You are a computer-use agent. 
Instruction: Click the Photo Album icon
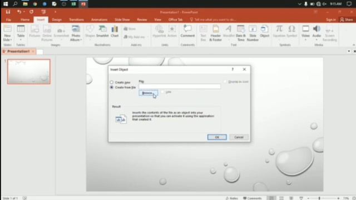click(x=76, y=29)
